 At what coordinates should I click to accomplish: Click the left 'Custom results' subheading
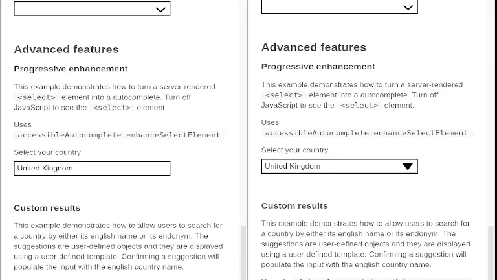tap(47, 208)
